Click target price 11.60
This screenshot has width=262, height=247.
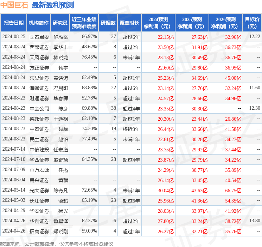pyautogui.click(x=255, y=88)
